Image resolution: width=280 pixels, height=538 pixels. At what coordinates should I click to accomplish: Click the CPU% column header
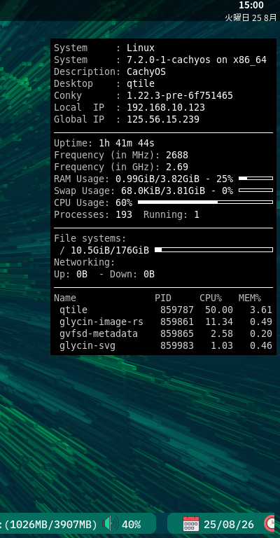[211, 298]
